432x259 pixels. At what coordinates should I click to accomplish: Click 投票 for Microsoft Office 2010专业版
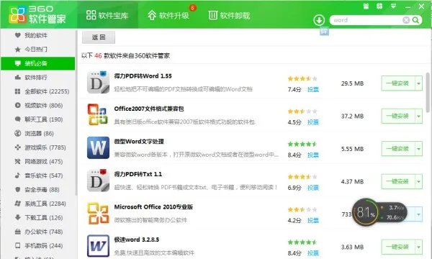click(x=313, y=220)
